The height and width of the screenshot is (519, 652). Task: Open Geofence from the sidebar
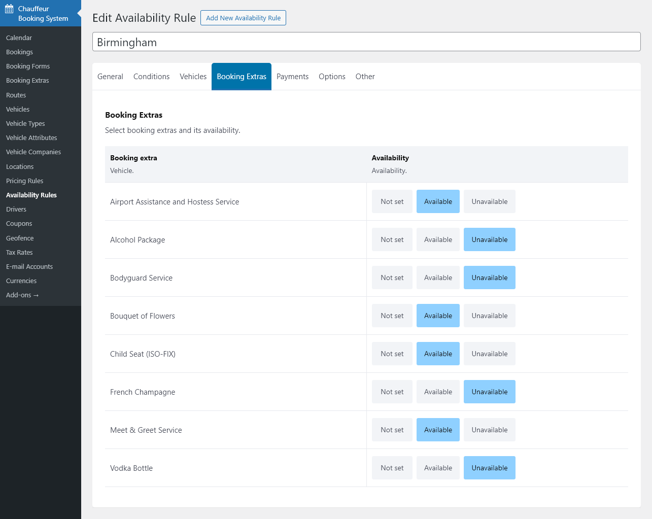coord(20,238)
